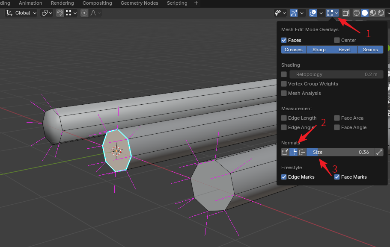
Task: Click the Retopology 0.2 m offset field
Action: [x=336, y=74]
